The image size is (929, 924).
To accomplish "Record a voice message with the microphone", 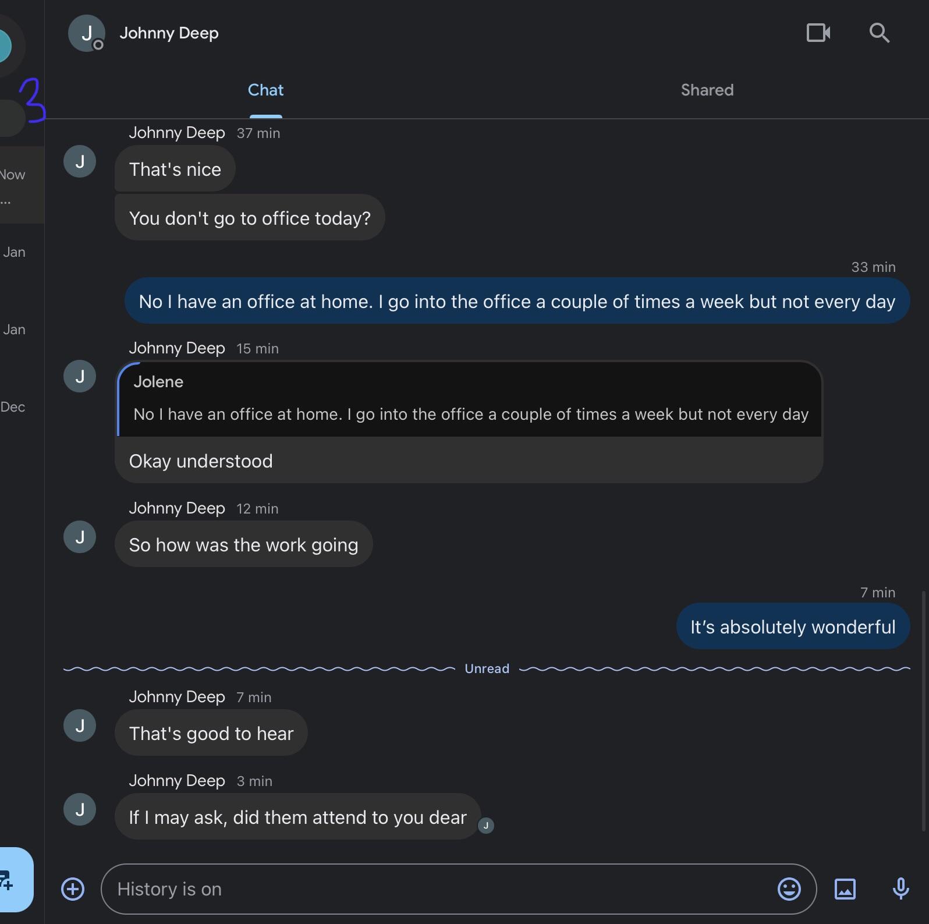I will 900,889.
